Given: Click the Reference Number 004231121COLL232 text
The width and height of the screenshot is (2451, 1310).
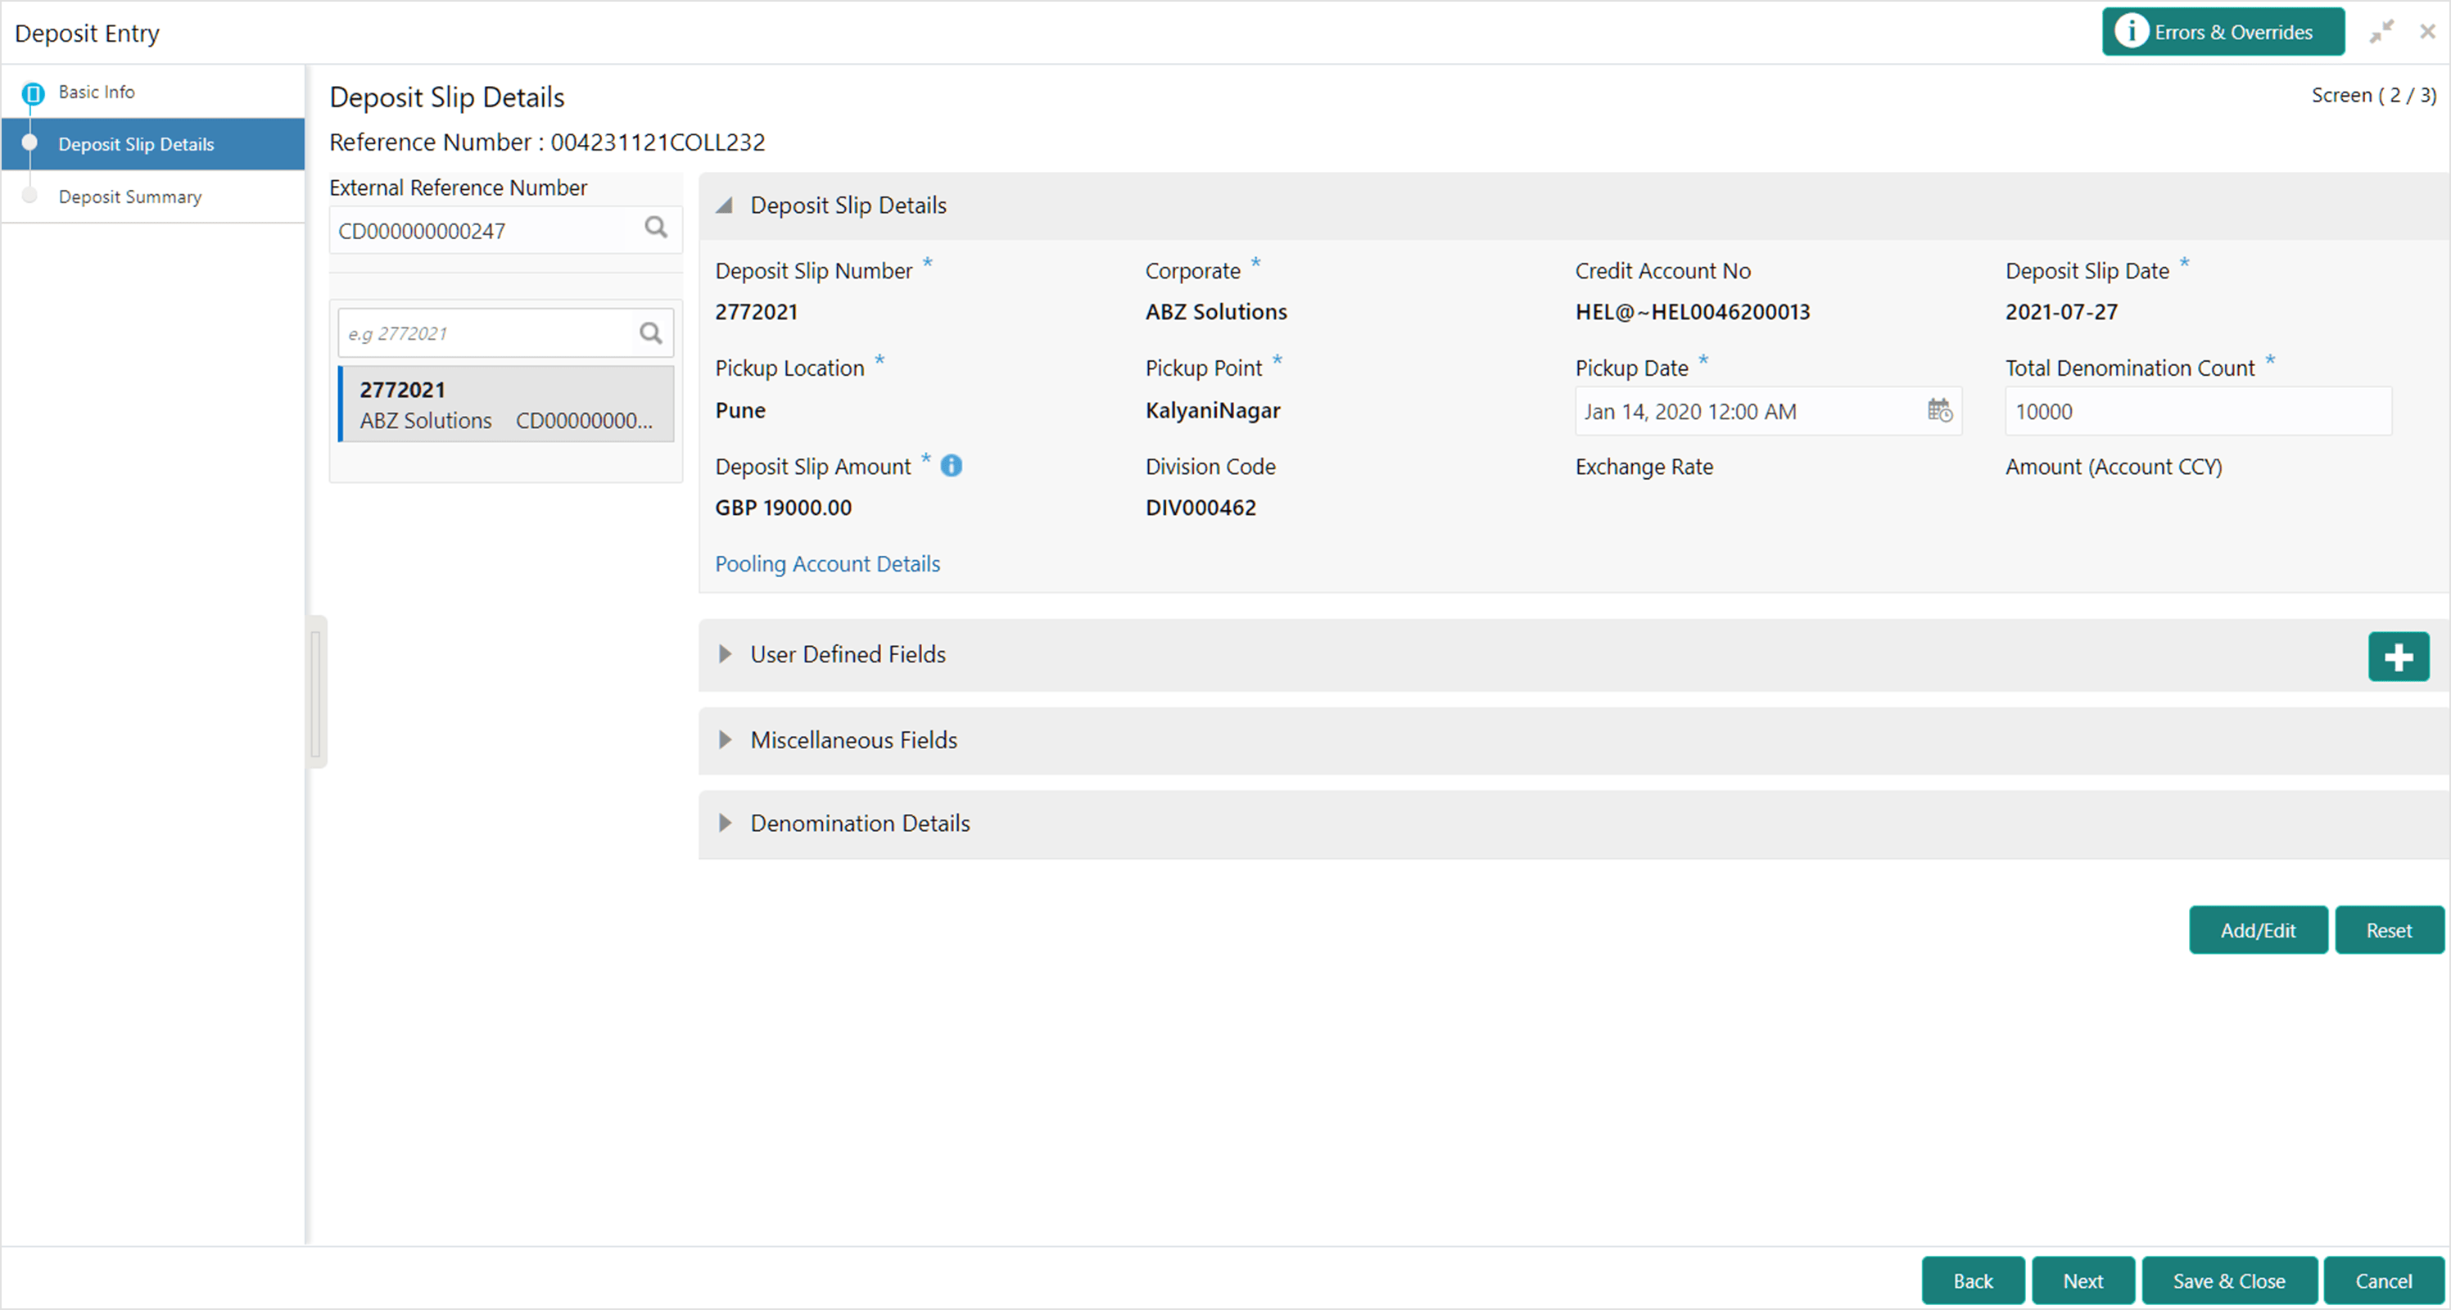Looking at the screenshot, I should point(547,142).
